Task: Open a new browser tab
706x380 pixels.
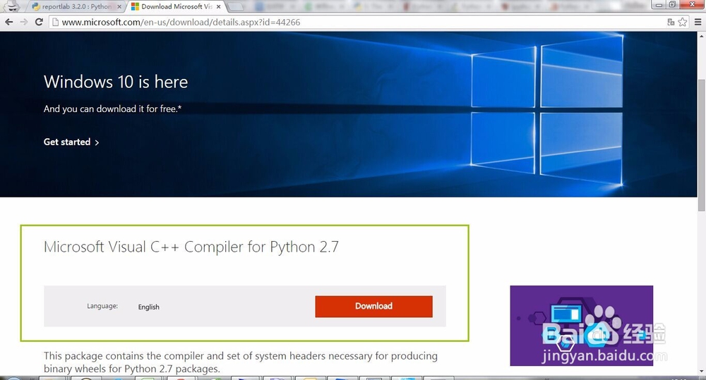Action: coord(236,7)
